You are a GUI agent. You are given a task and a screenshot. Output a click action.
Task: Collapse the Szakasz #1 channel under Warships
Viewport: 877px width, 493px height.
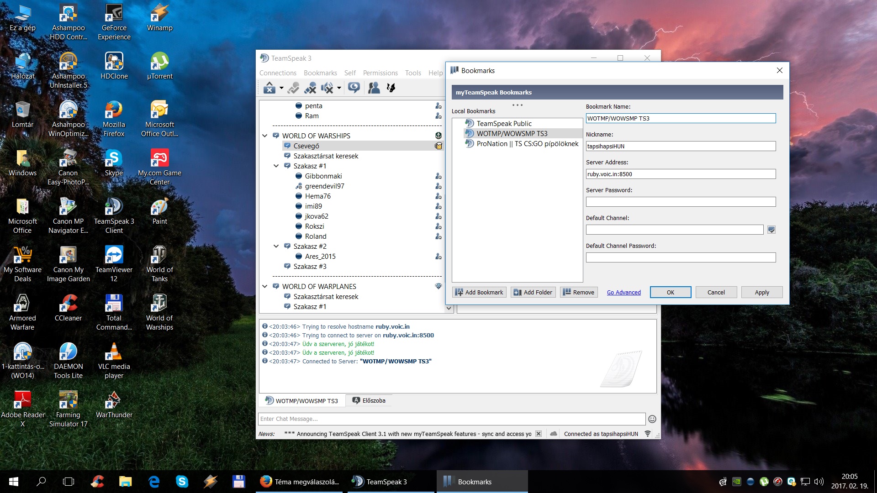(x=276, y=166)
